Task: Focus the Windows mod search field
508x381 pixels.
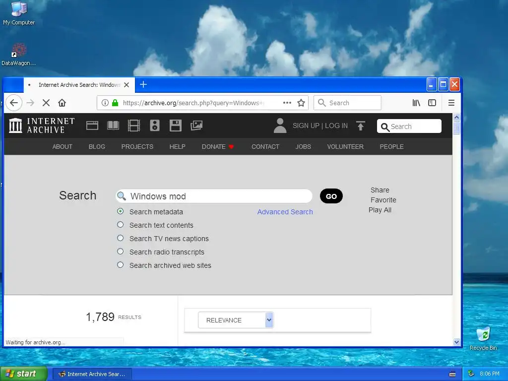Action: click(214, 196)
